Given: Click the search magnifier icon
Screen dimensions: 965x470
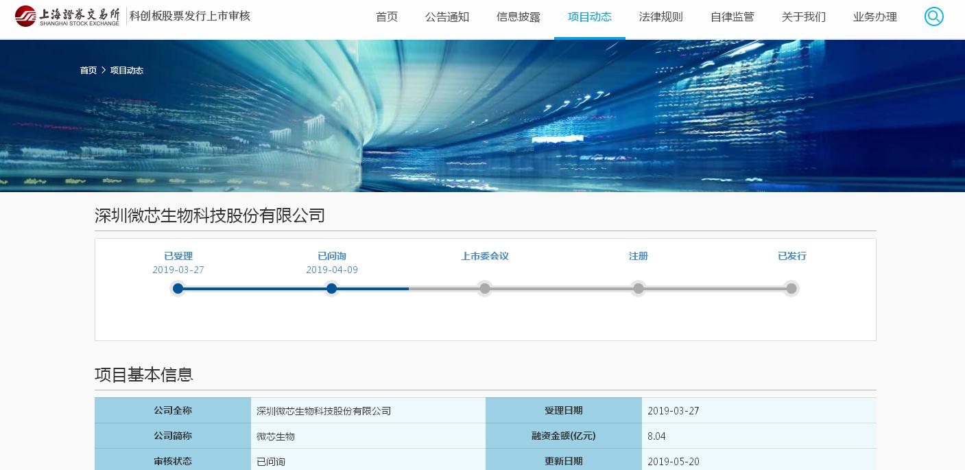Looking at the screenshot, I should coord(933,16).
